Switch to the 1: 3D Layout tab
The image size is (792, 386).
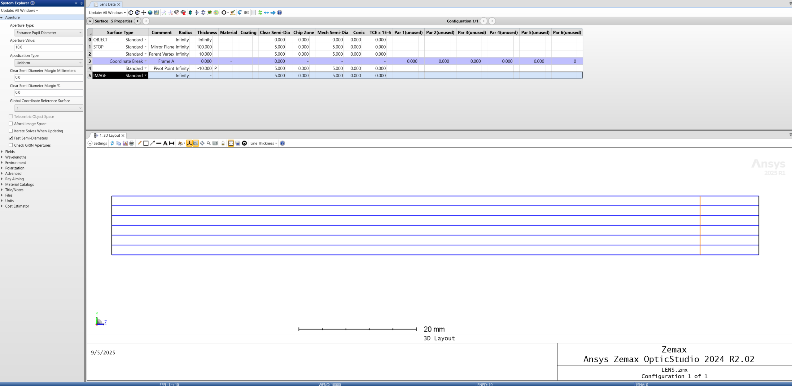[x=110, y=135]
